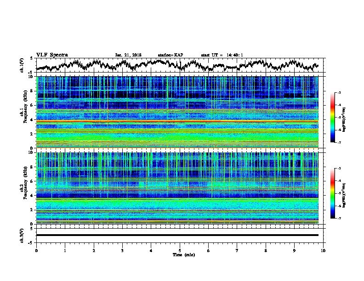Screen dimensions: 364x281
Task: Click the ch.2 PSD color scale bar
Action: pyautogui.click(x=332, y=193)
